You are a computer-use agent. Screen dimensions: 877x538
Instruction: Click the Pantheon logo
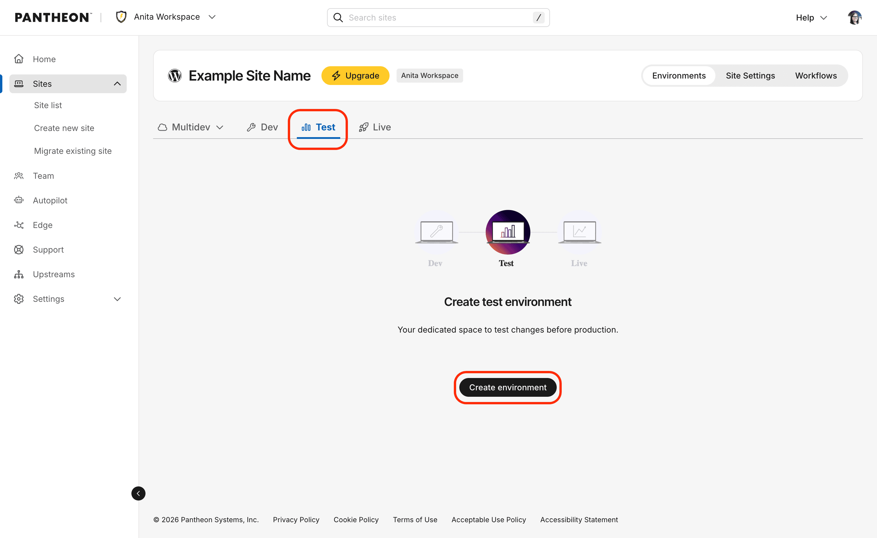53,18
